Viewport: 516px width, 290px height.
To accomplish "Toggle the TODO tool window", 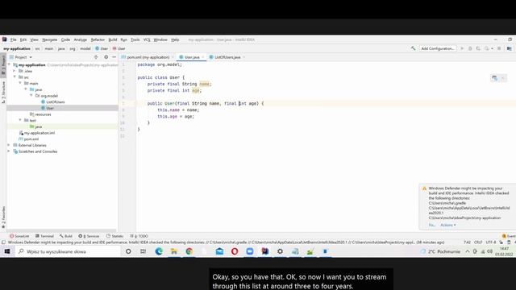I will pyautogui.click(x=139, y=236).
